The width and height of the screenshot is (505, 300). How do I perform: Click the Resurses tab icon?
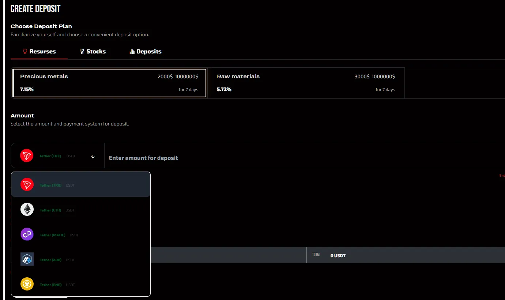[x=25, y=52]
